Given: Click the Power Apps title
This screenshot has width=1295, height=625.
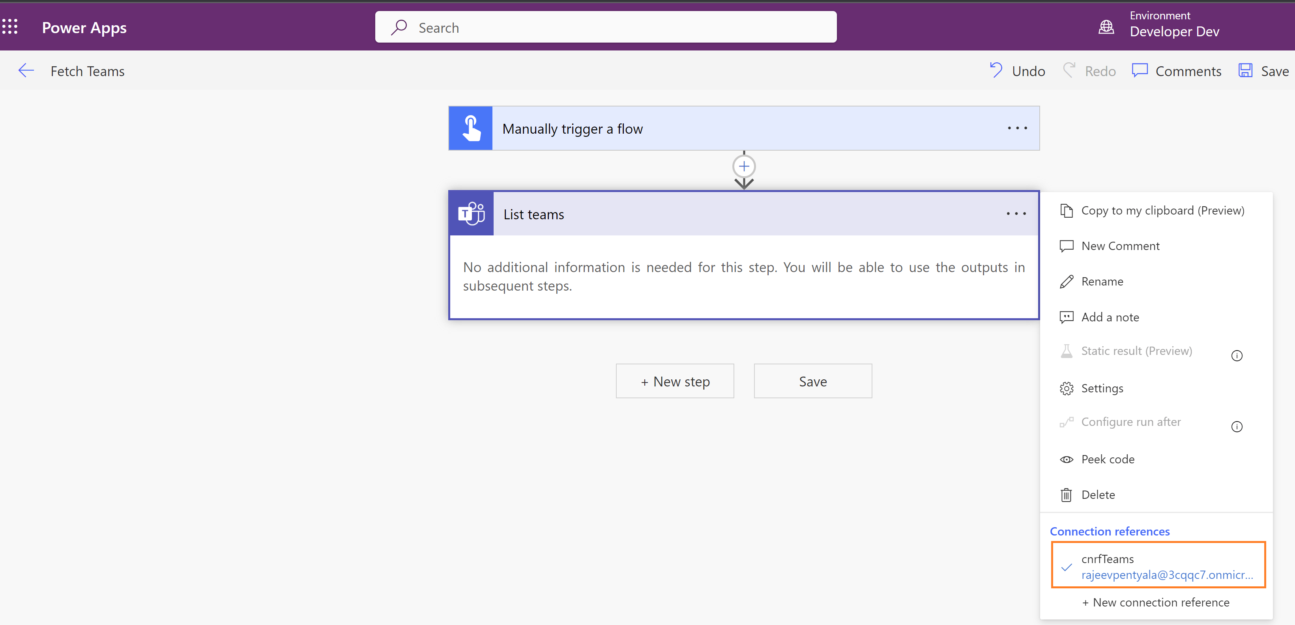Looking at the screenshot, I should (x=84, y=27).
